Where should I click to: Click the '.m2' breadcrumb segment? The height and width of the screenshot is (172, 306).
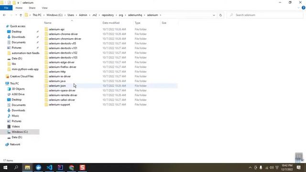point(95,15)
